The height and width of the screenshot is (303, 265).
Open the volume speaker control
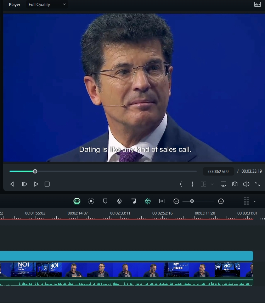(246, 184)
